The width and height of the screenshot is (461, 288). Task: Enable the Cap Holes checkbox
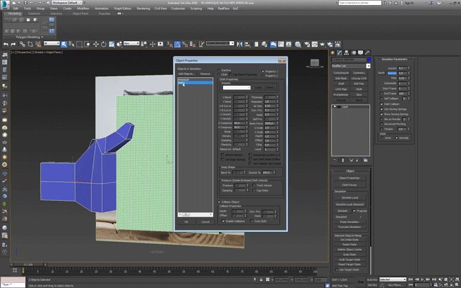coord(255,190)
